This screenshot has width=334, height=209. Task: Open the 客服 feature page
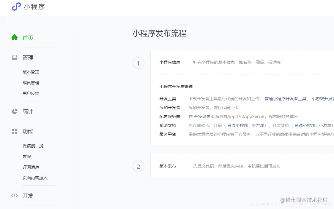click(26, 156)
